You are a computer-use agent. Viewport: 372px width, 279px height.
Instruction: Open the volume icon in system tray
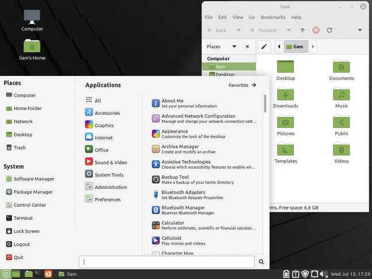tap(323, 274)
